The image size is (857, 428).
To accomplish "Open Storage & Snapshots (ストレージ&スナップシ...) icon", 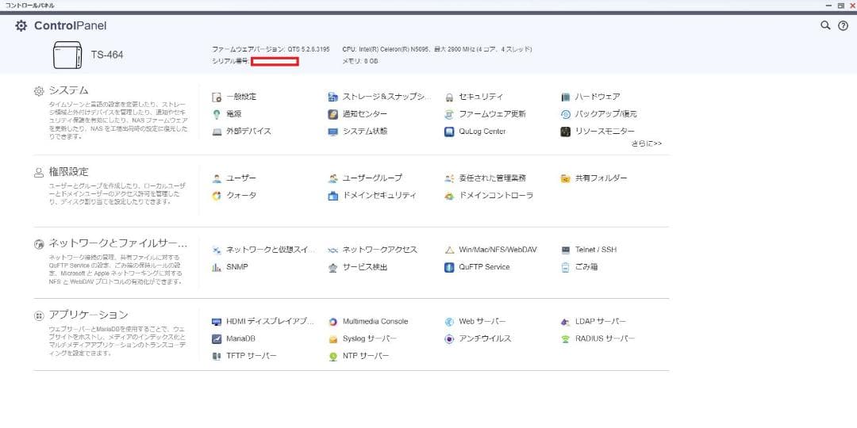I will 332,97.
